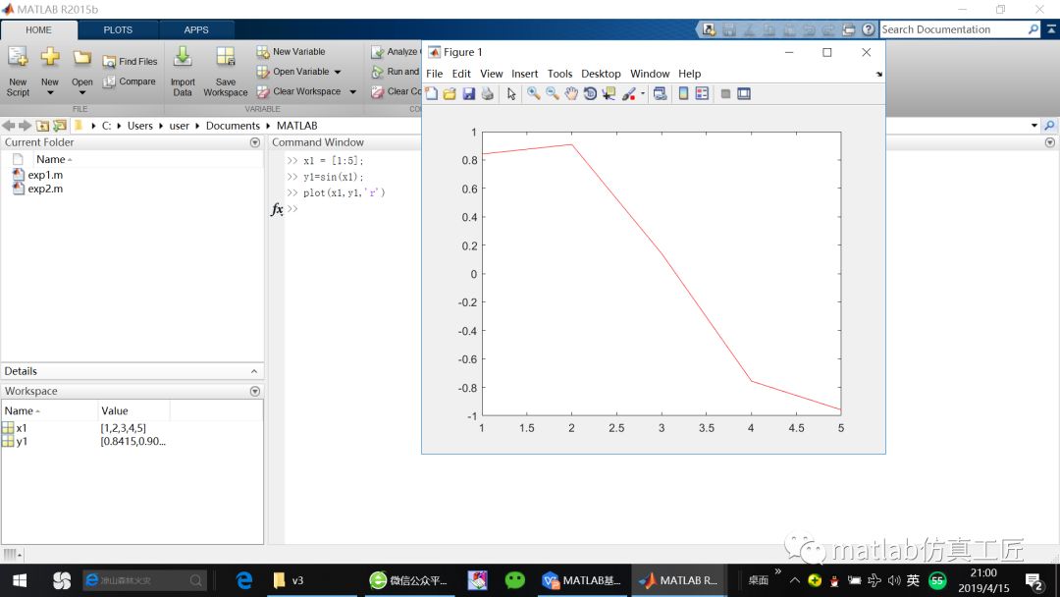Select the Zoom In tool in Figure toolbar
The width and height of the screenshot is (1060, 597).
tap(533, 94)
